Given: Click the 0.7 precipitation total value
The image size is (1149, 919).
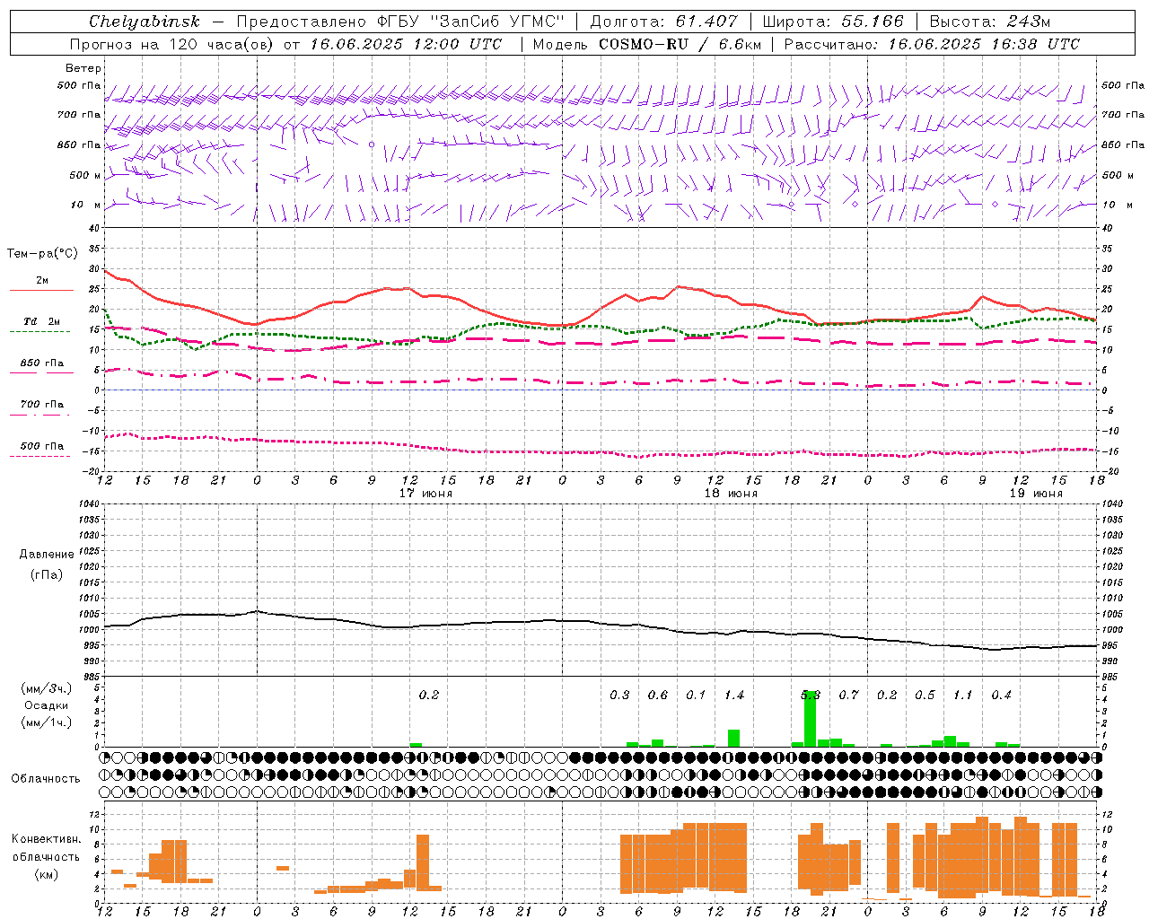Looking at the screenshot, I should (848, 696).
